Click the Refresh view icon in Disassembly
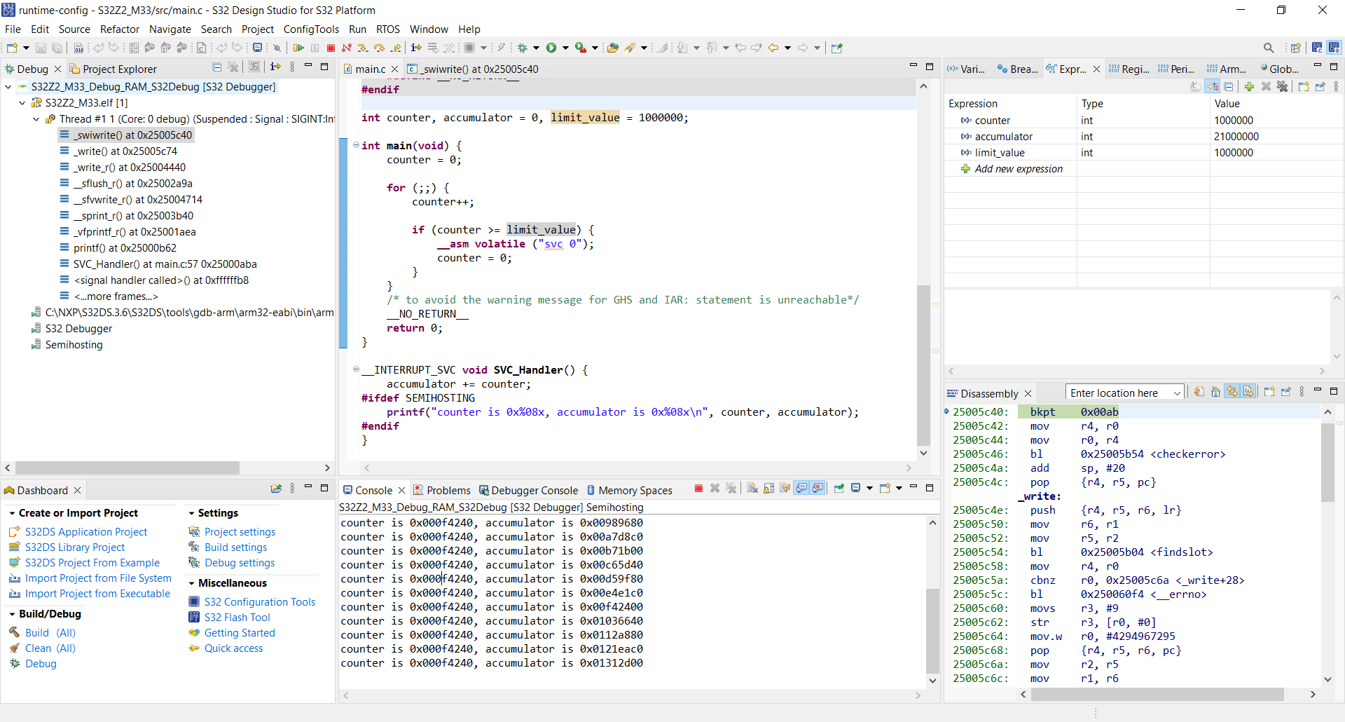Image resolution: width=1345 pixels, height=722 pixels. click(1199, 392)
